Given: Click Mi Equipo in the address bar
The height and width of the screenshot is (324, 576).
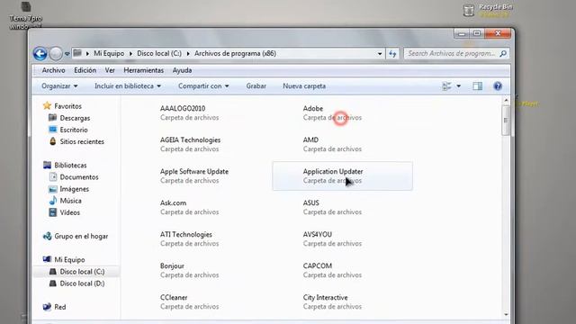Looking at the screenshot, I should click(109, 54).
